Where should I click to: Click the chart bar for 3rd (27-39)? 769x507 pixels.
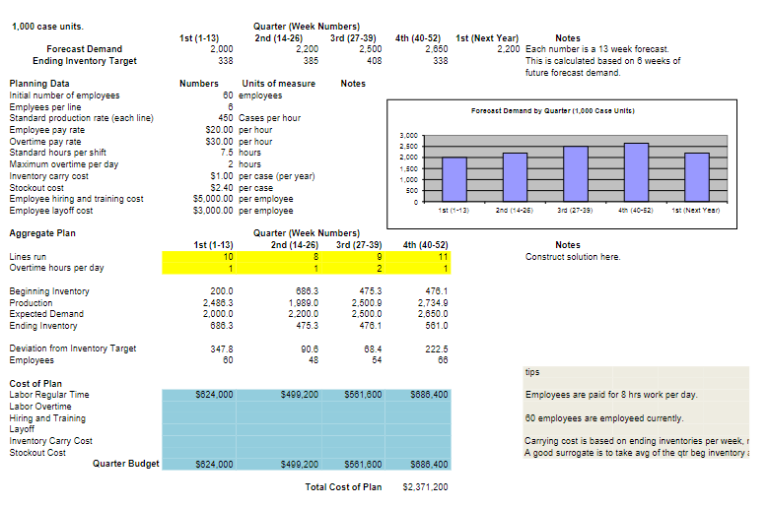pos(576,174)
